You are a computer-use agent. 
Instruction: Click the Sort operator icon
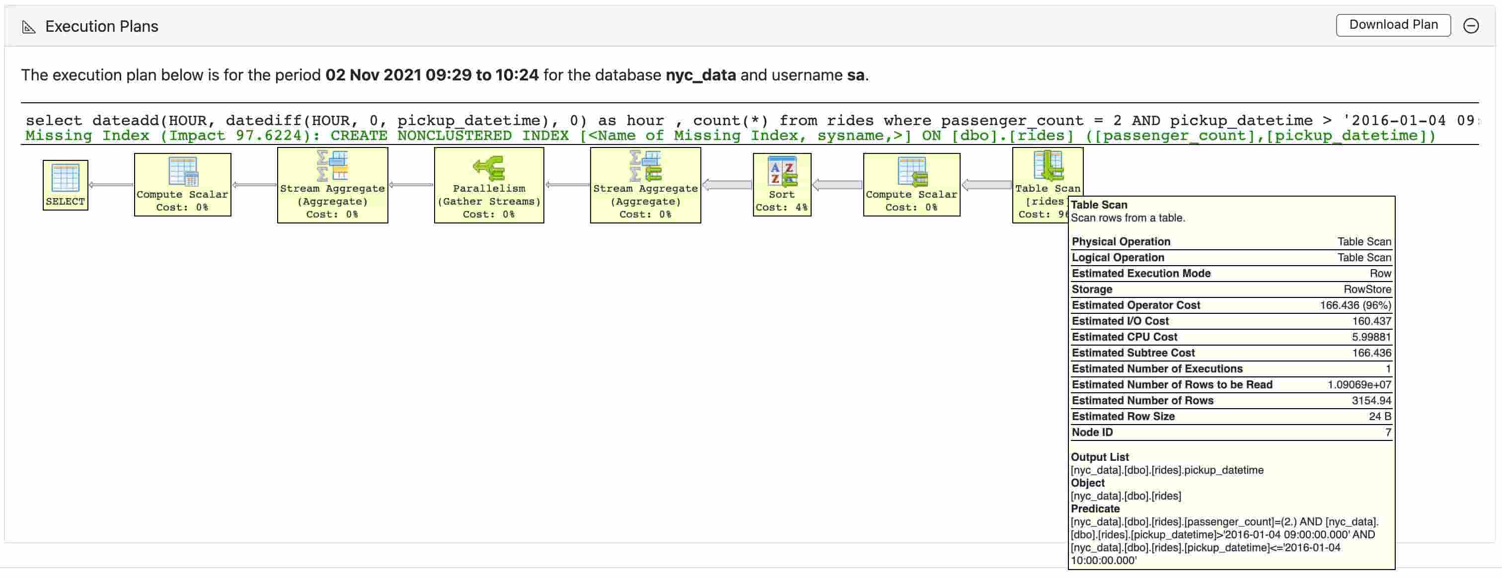(x=781, y=172)
